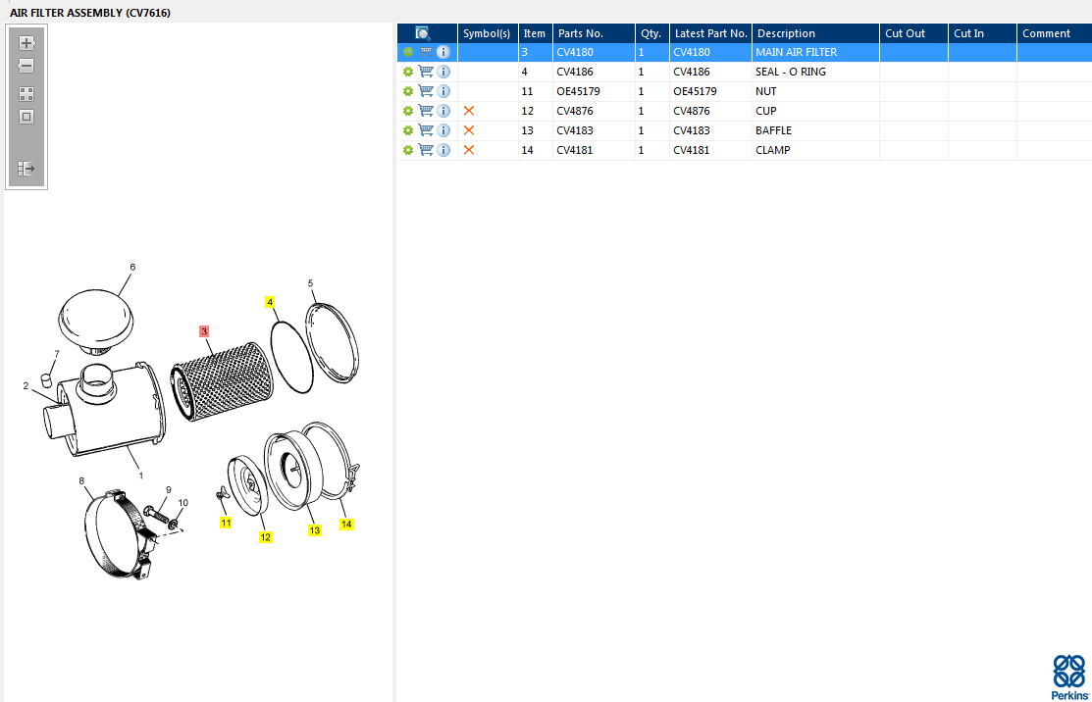Screen dimensions: 1092x702
Task: Select callout 12 in the diagram
Action: tap(265, 537)
